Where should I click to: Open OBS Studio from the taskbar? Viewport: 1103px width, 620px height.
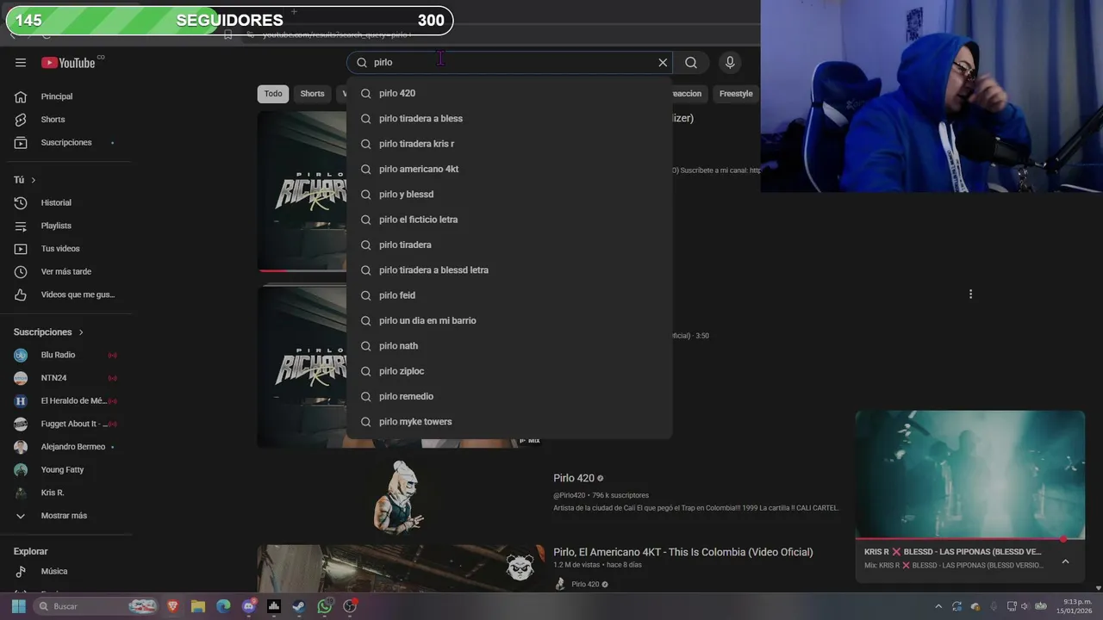[x=350, y=606]
